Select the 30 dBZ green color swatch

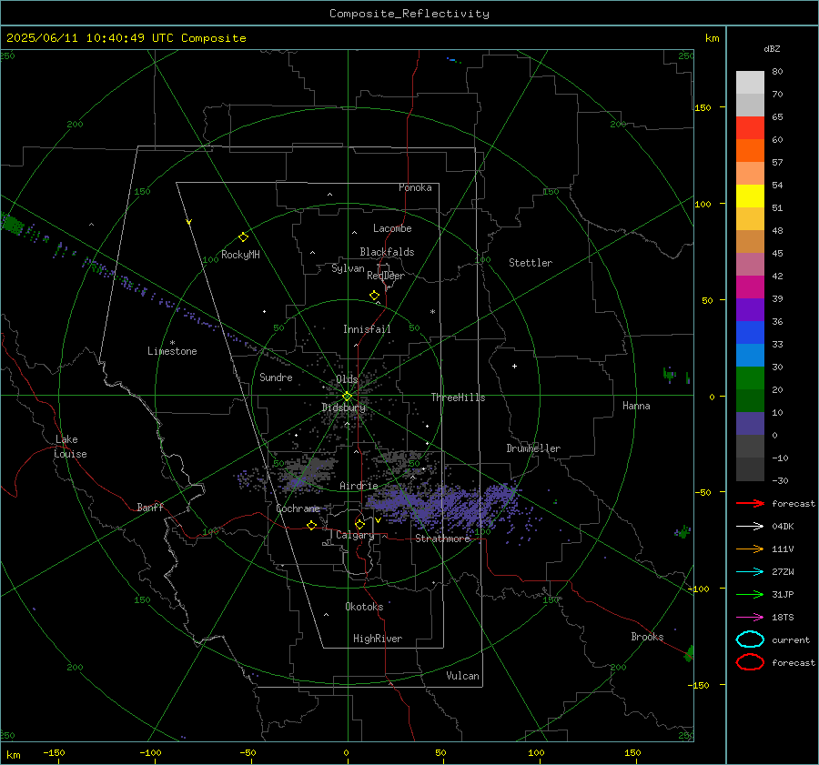pyautogui.click(x=750, y=377)
